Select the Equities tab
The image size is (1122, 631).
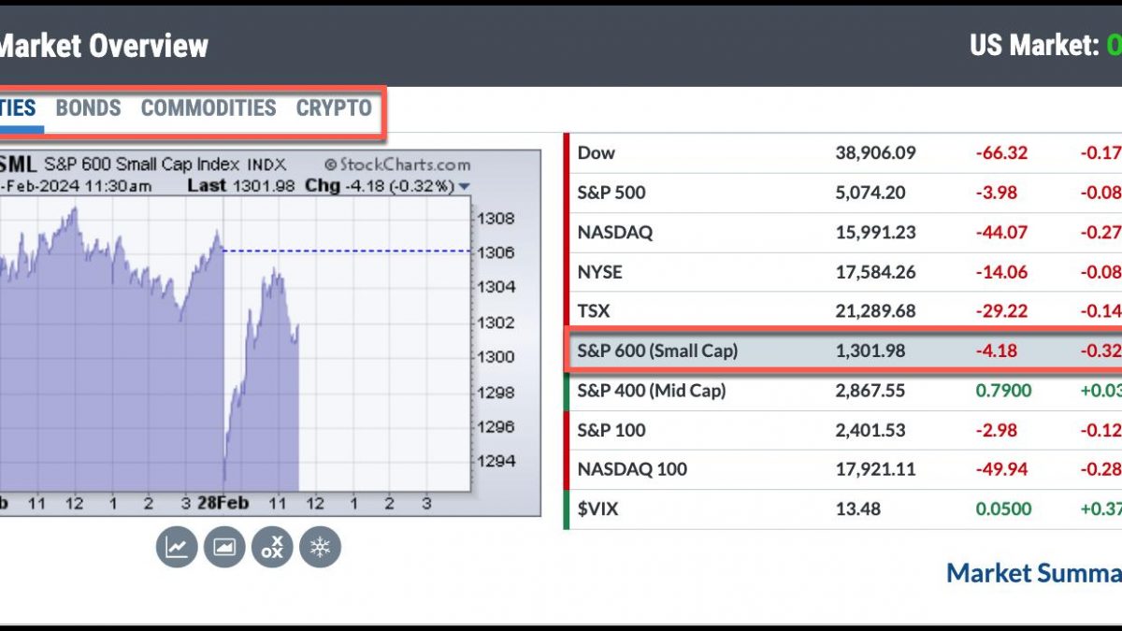point(18,108)
